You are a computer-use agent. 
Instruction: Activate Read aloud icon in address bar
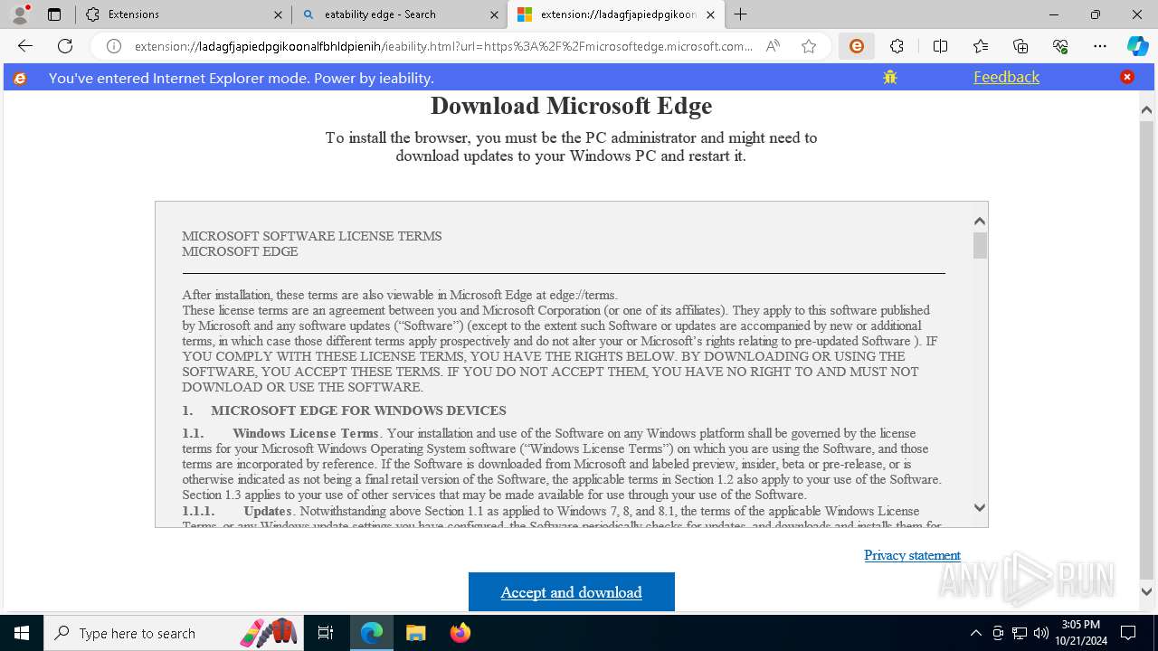pyautogui.click(x=773, y=46)
